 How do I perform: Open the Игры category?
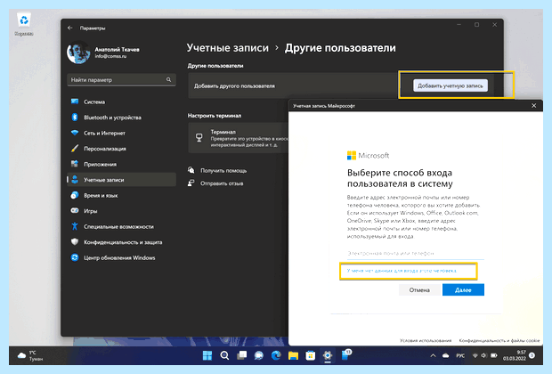121,211
